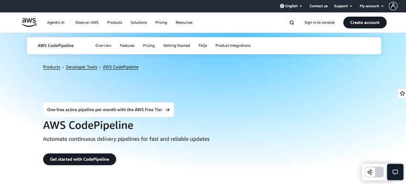
Task: Open the Resources menu
Action: (x=184, y=22)
